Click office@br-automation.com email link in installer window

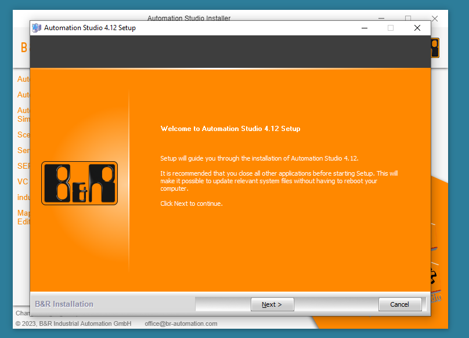181,324
